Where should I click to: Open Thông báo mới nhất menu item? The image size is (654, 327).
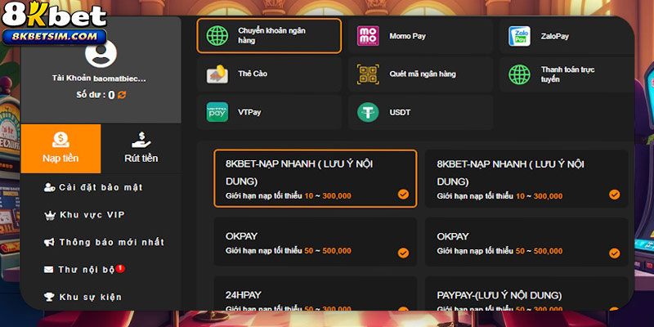coord(104,242)
